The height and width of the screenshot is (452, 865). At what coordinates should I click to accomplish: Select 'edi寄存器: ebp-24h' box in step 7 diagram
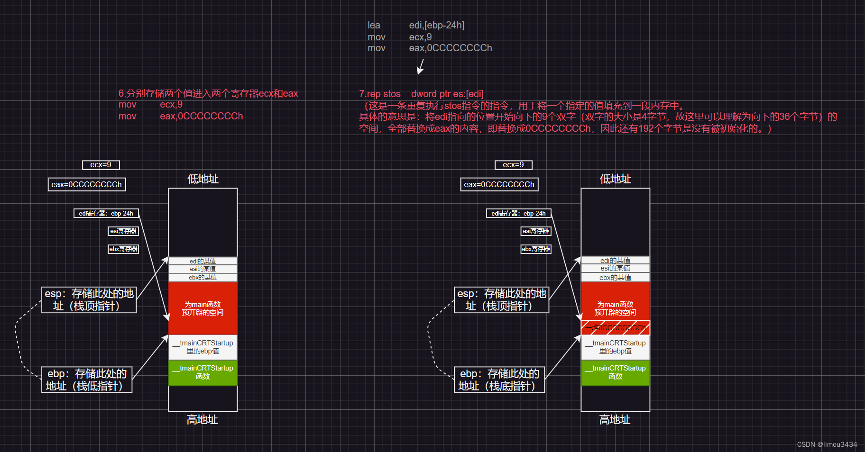519,213
